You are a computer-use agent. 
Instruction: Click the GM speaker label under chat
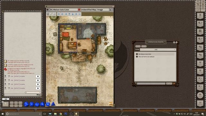(x=6, y=99)
